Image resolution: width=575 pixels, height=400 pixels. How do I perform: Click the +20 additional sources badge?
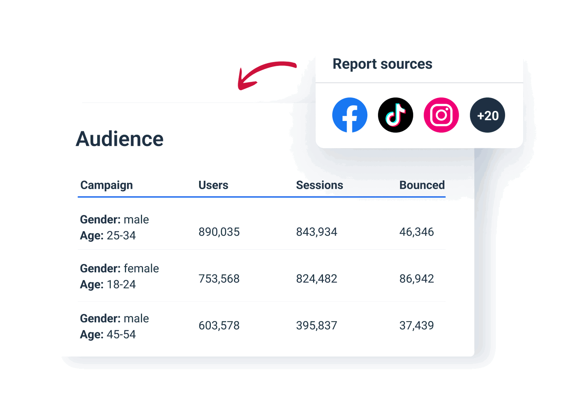(487, 115)
